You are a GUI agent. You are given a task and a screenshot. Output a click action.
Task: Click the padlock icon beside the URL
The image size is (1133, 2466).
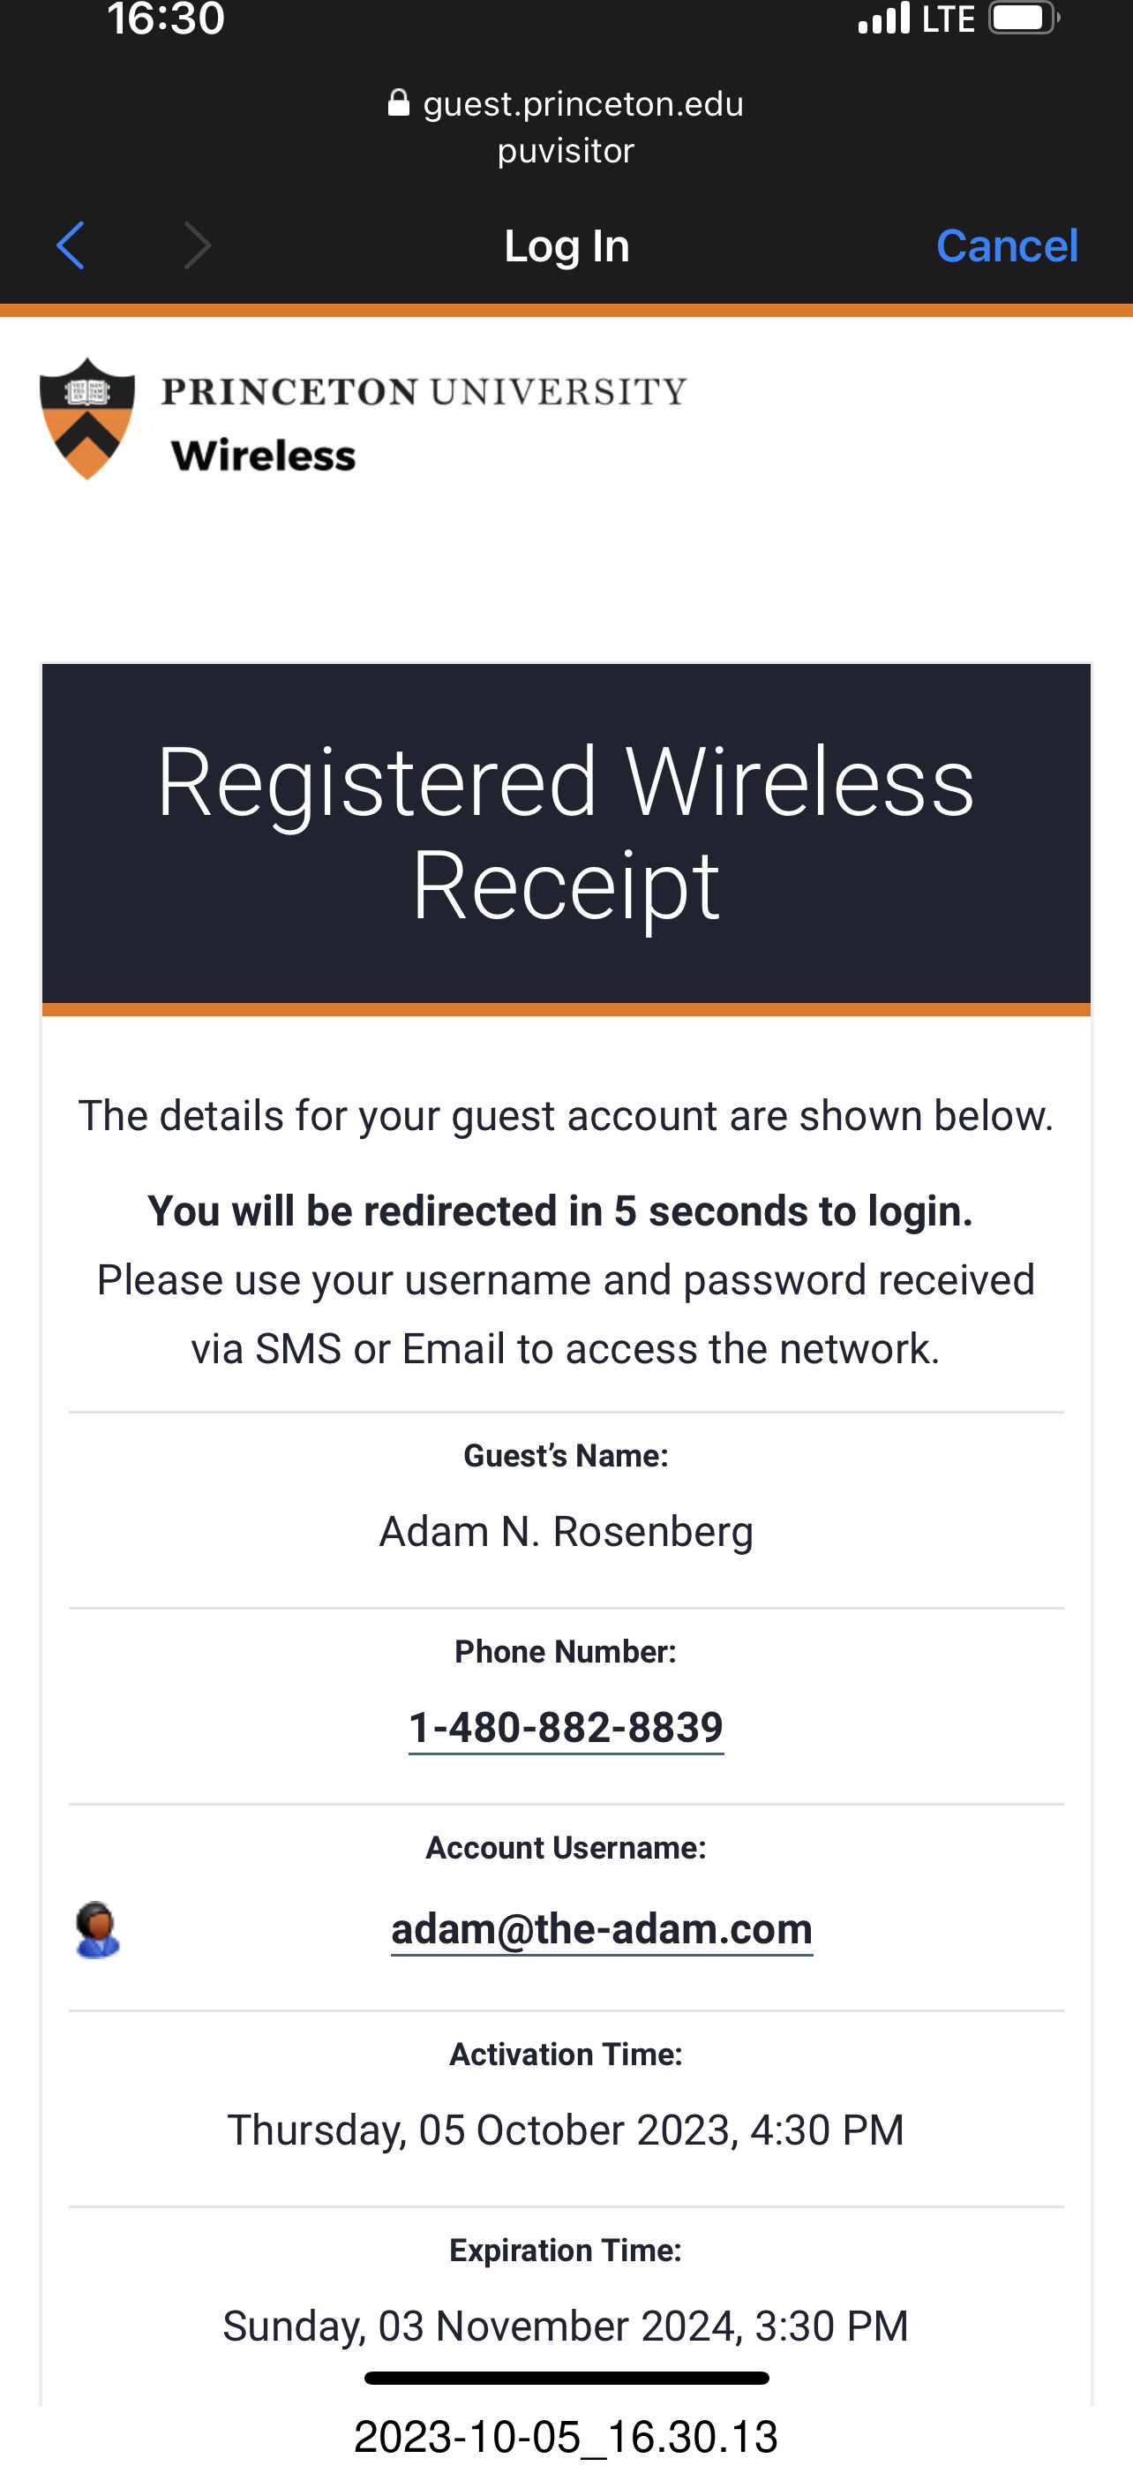(398, 103)
